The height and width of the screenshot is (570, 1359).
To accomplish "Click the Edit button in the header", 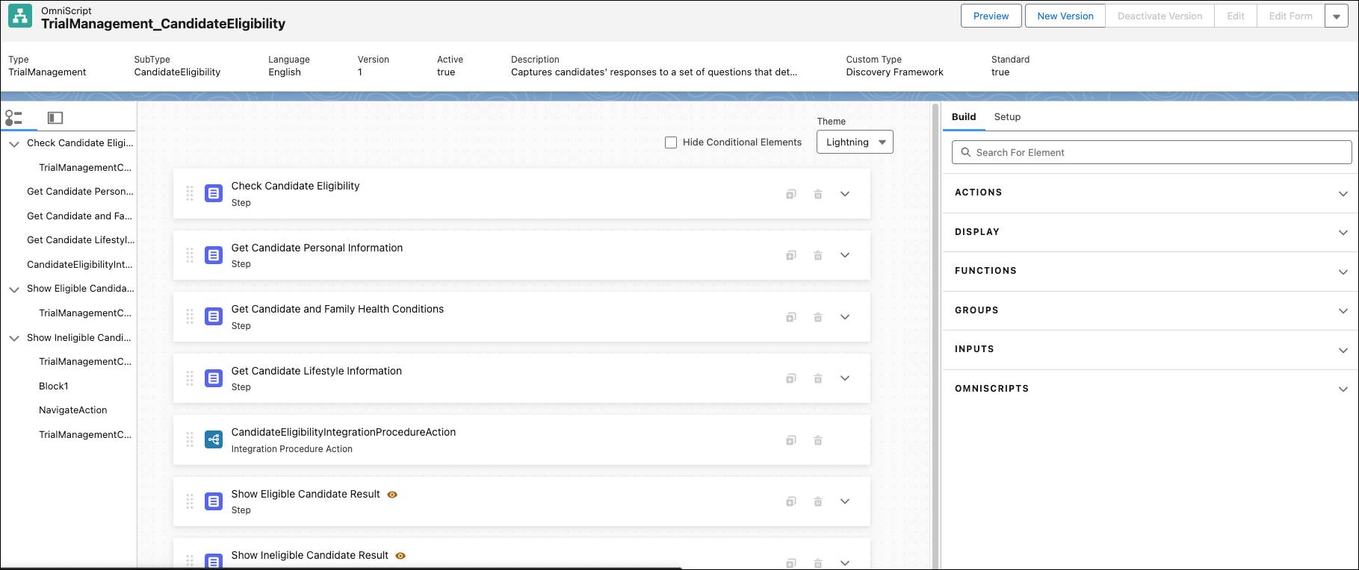I will click(x=1236, y=16).
